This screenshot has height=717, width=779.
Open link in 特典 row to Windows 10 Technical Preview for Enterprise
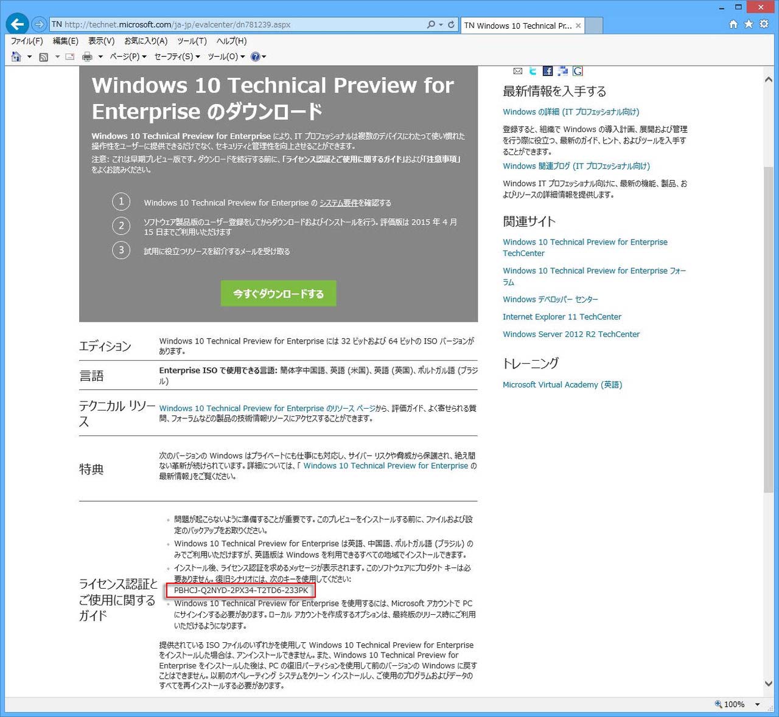386,466
